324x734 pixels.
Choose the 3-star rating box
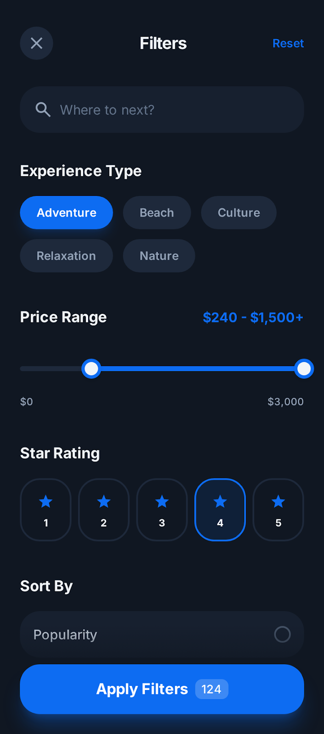pos(162,510)
